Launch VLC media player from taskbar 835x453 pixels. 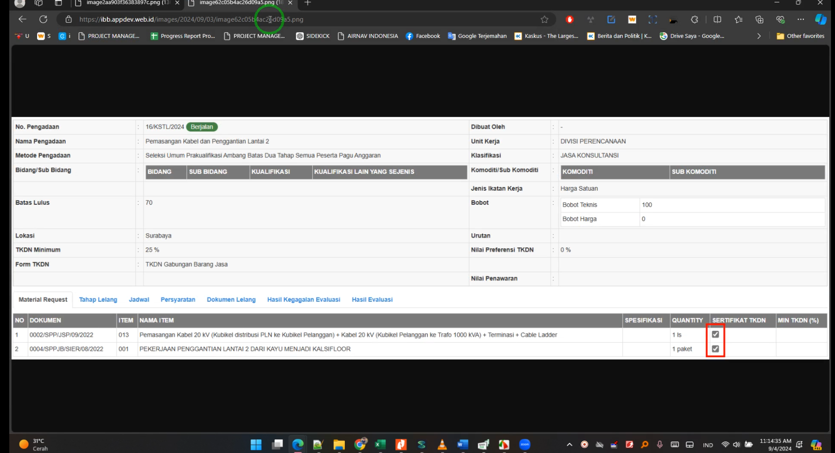pos(442,444)
